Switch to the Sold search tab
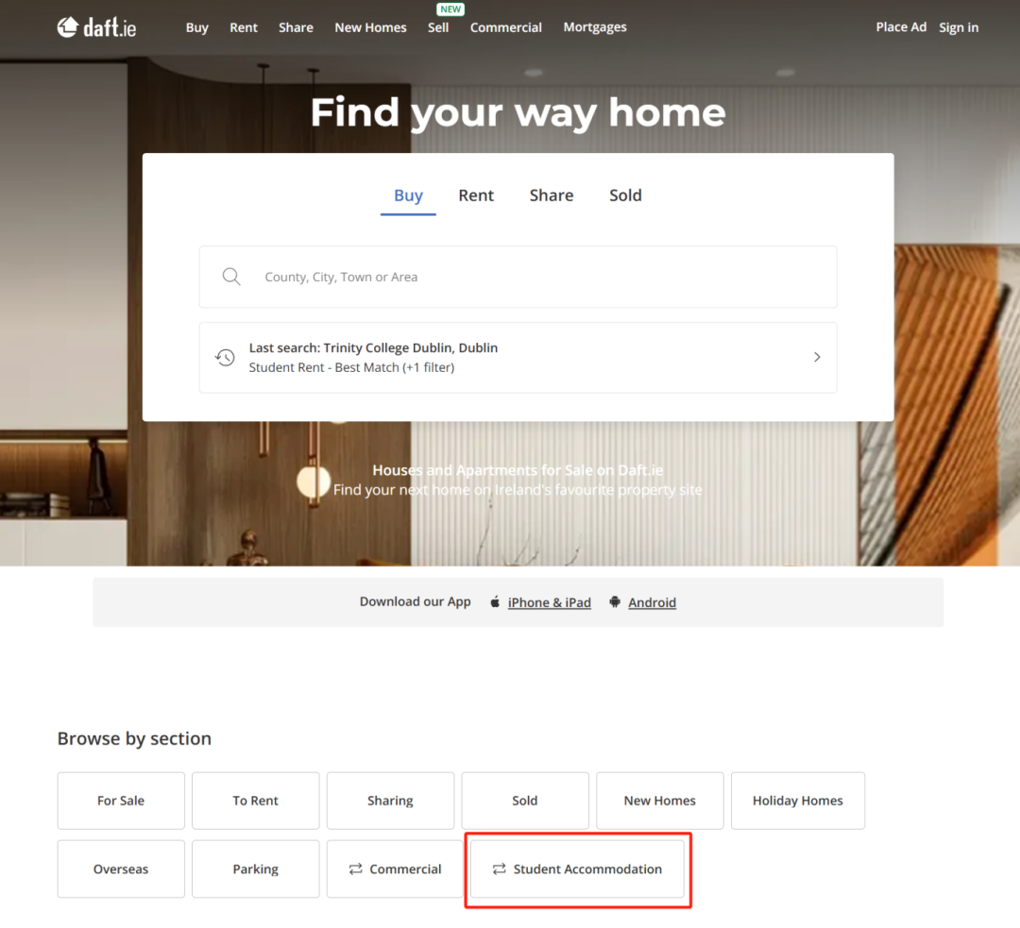Image resolution: width=1020 pixels, height=928 pixels. pyautogui.click(x=625, y=195)
